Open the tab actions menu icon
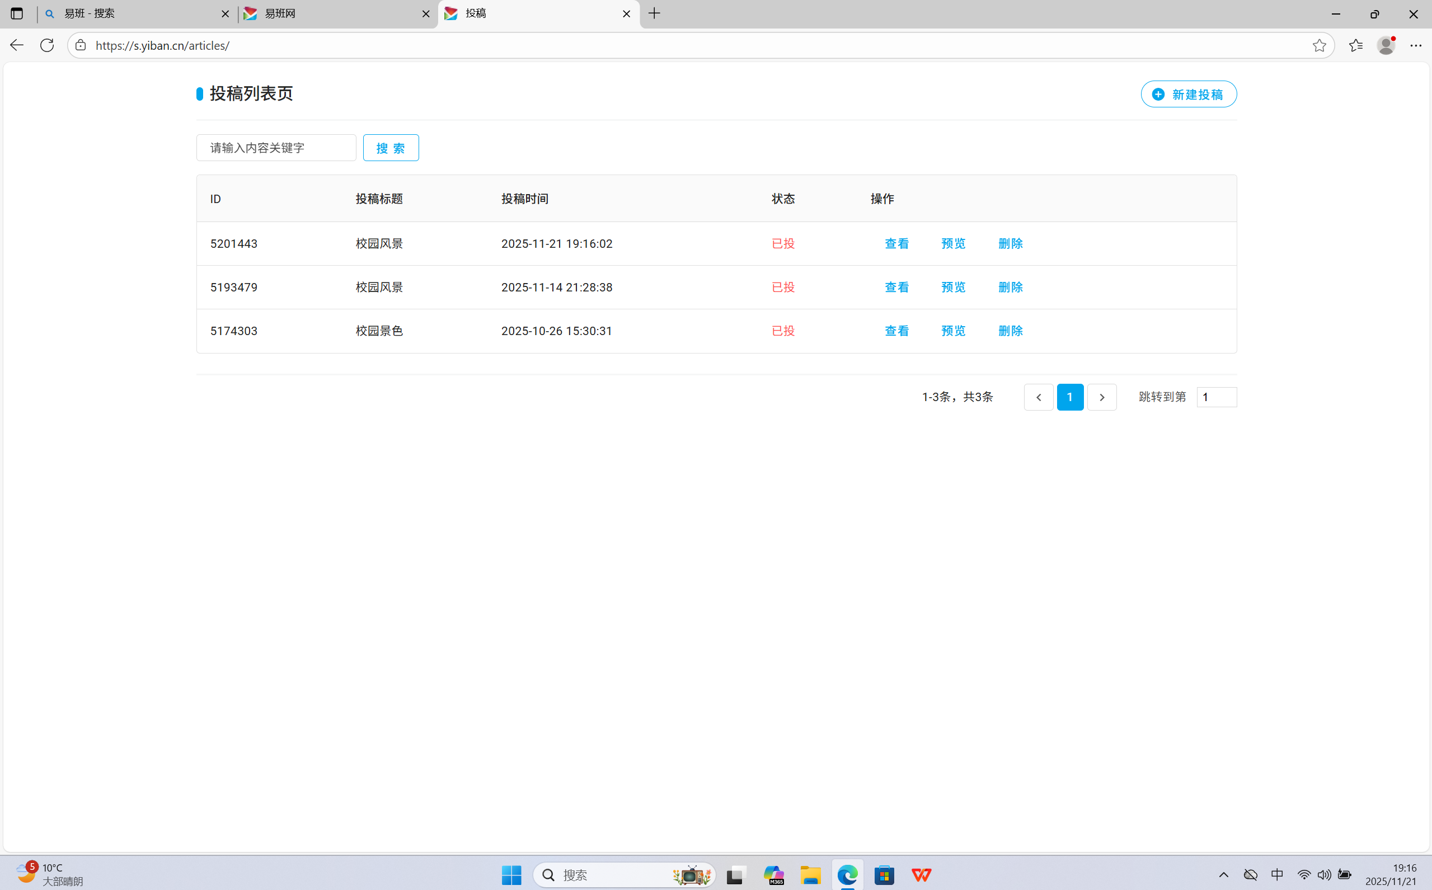This screenshot has height=890, width=1432. click(16, 13)
